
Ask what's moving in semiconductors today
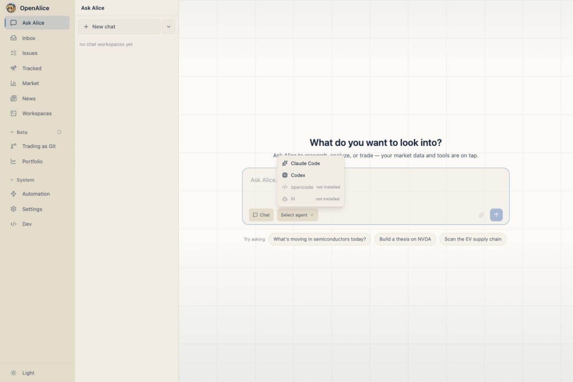pos(320,239)
